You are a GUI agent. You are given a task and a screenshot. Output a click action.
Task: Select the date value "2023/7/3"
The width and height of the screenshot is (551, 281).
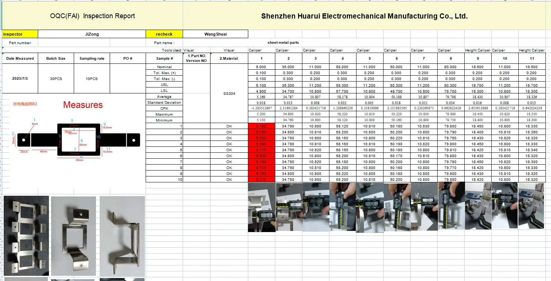(x=20, y=79)
